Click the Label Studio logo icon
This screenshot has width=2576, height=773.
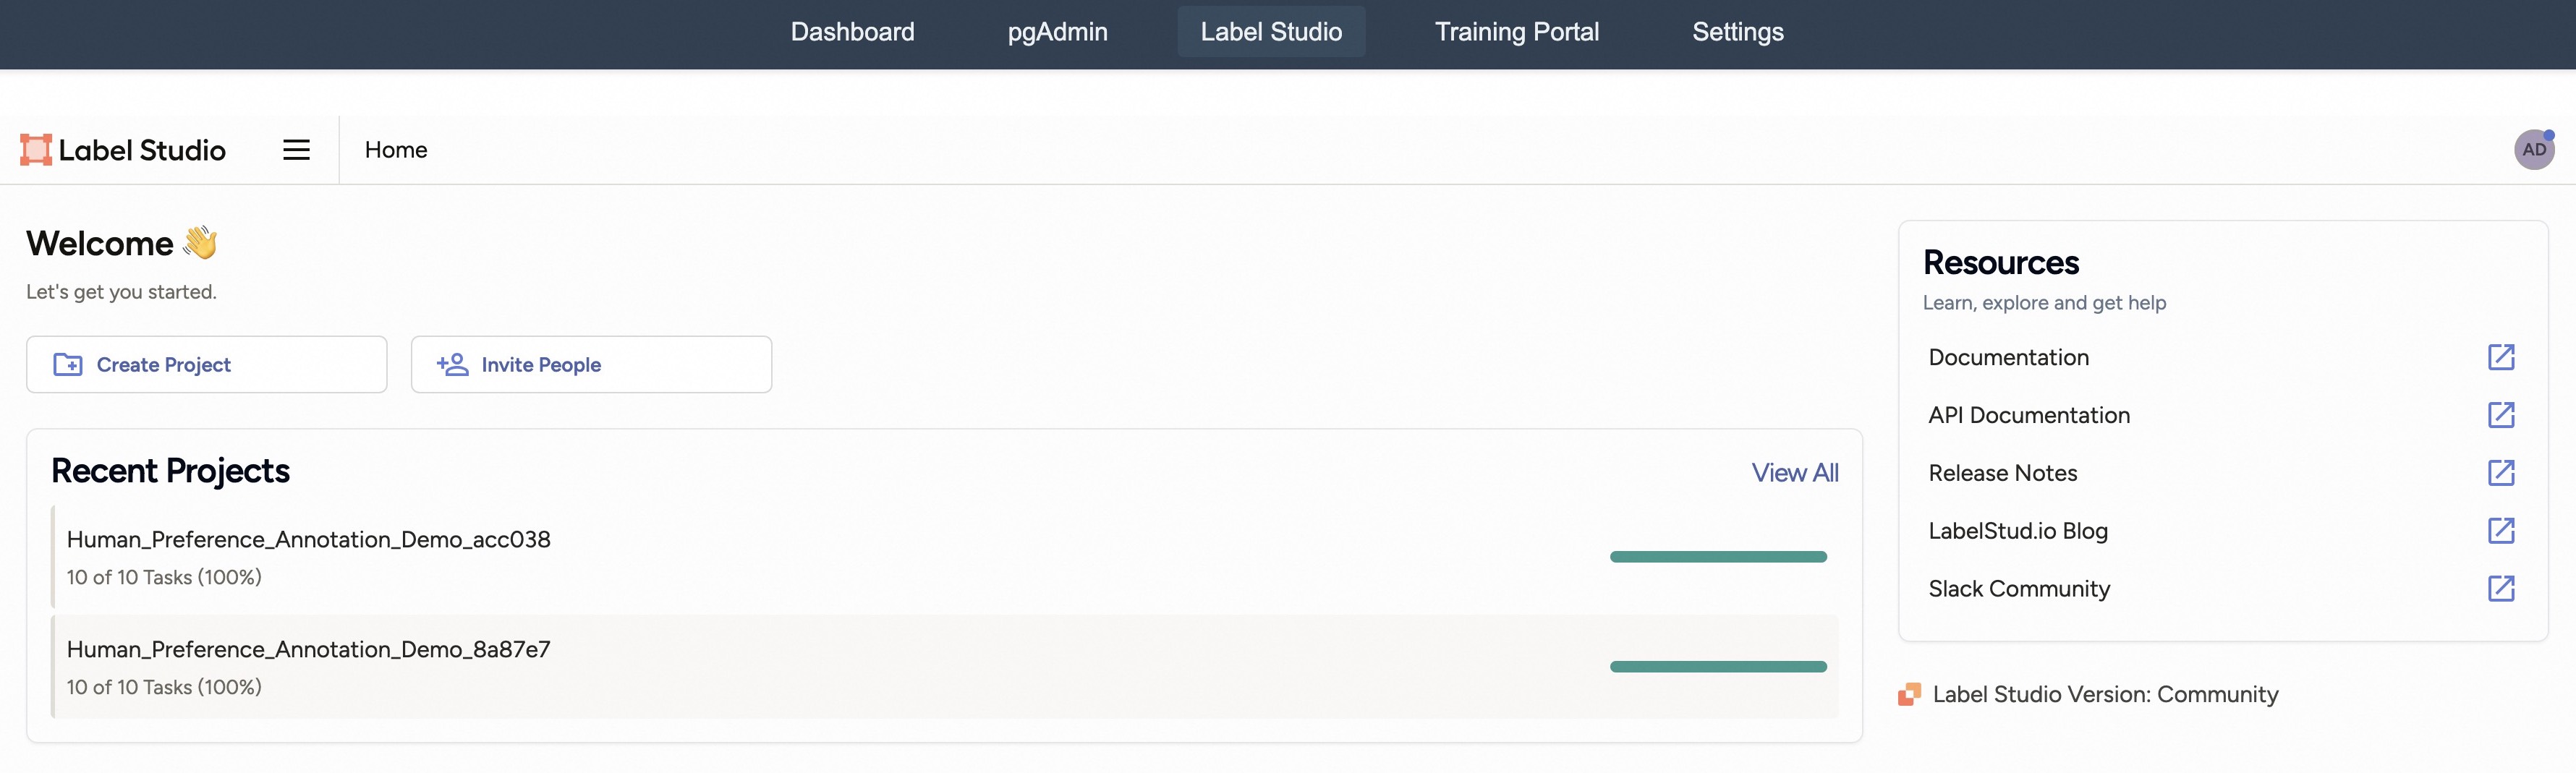click(x=36, y=150)
